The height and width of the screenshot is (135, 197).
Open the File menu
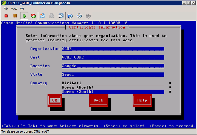(x=6, y=9)
